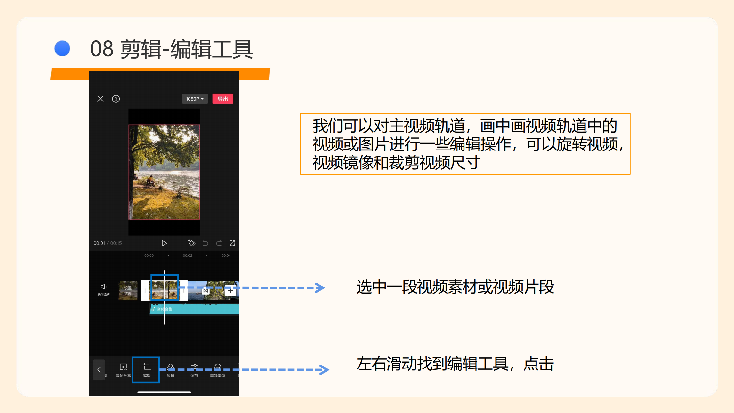Click the 00:01 current time readout
This screenshot has width=734, height=413.
(99, 243)
